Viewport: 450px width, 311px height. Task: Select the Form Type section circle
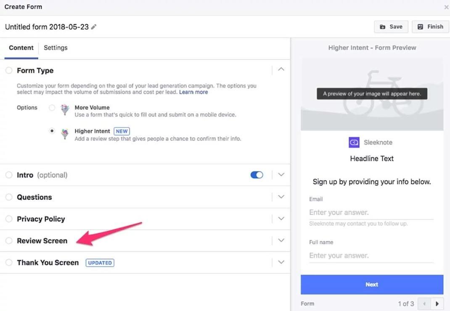9,70
